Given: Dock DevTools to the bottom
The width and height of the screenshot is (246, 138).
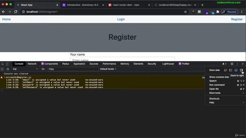Looking at the screenshot, I should click(x=236, y=70).
